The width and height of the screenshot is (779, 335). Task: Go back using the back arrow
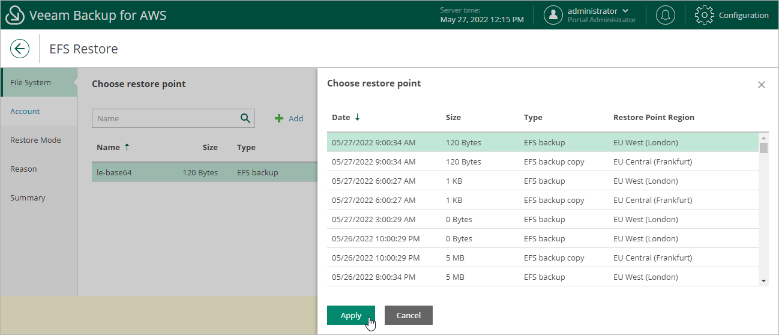click(20, 49)
